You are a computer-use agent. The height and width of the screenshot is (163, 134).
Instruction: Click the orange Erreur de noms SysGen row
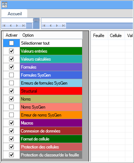[51, 115]
